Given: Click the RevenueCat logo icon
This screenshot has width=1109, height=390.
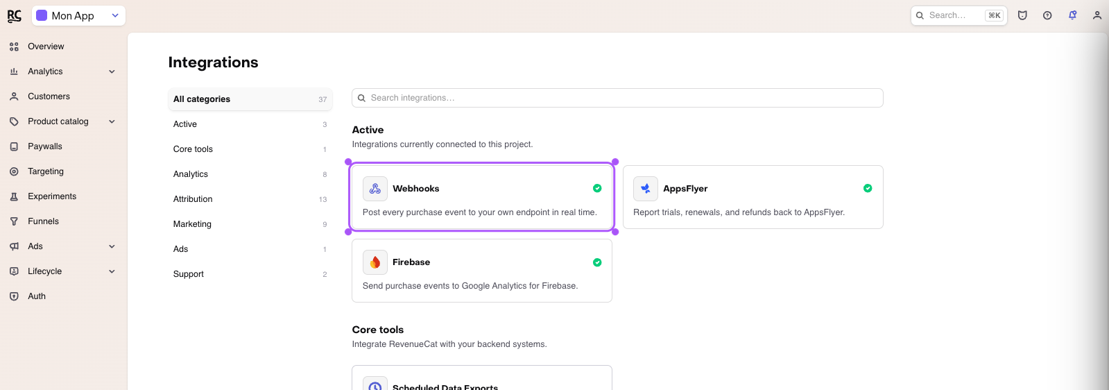Looking at the screenshot, I should pyautogui.click(x=15, y=16).
